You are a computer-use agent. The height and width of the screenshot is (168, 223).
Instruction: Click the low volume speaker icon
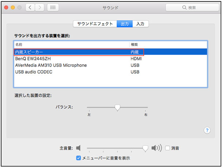click(78, 148)
